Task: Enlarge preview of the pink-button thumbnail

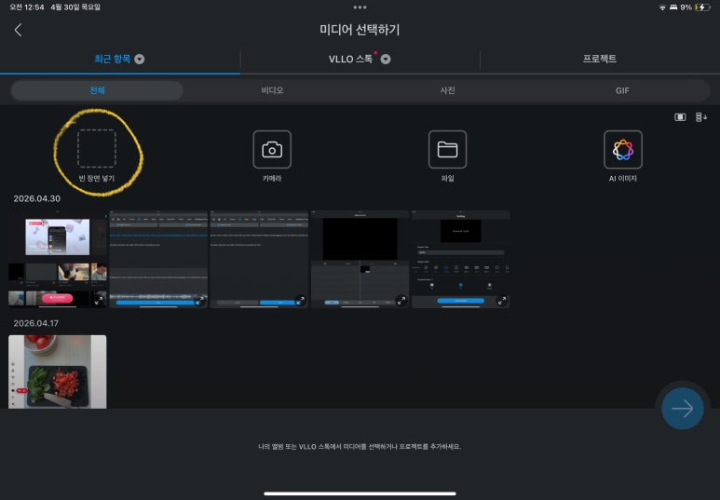Action: click(99, 300)
